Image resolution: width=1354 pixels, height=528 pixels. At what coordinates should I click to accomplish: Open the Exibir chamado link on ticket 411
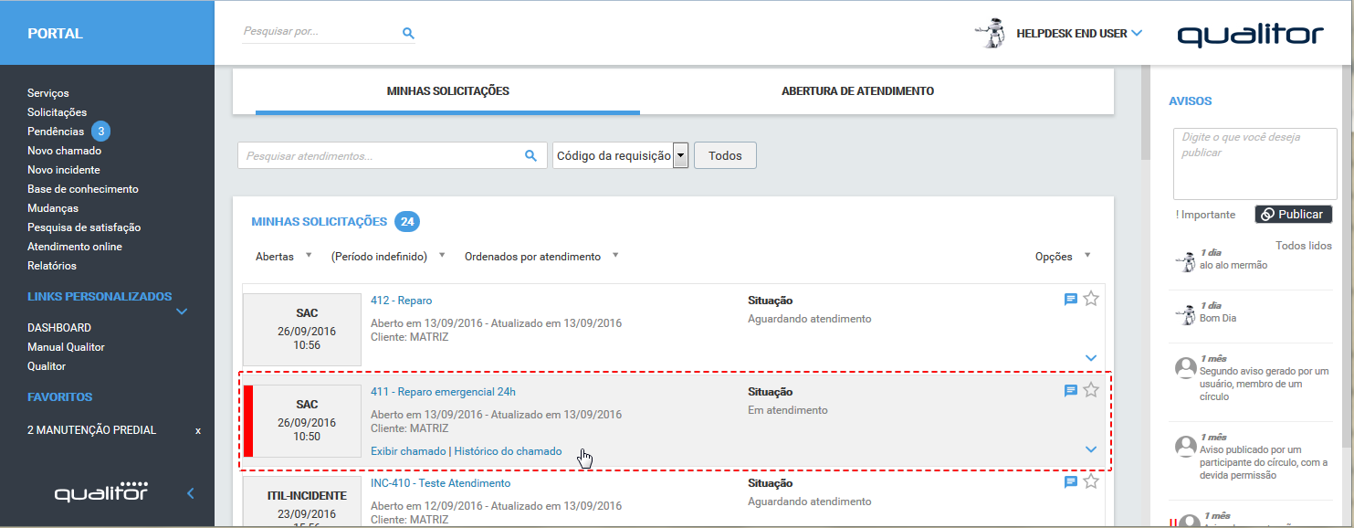pos(407,450)
